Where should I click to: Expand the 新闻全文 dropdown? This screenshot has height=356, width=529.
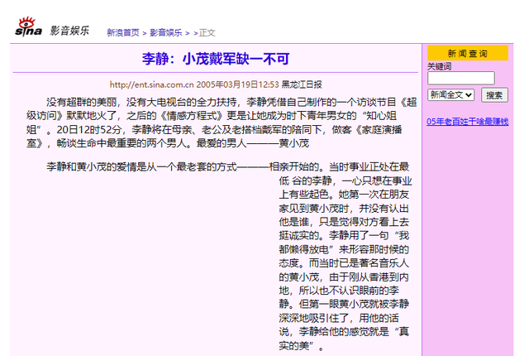tap(450, 95)
